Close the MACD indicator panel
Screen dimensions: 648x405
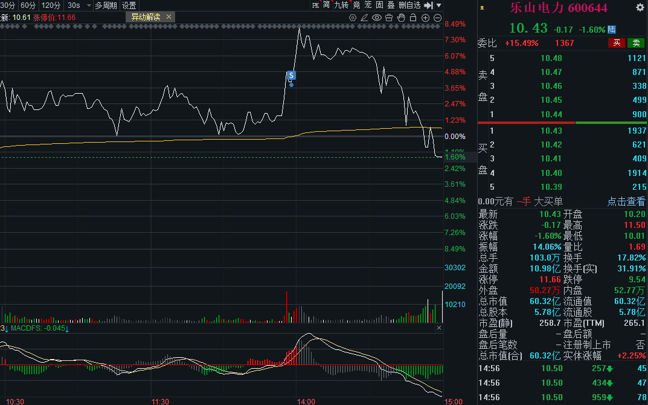coord(439,328)
